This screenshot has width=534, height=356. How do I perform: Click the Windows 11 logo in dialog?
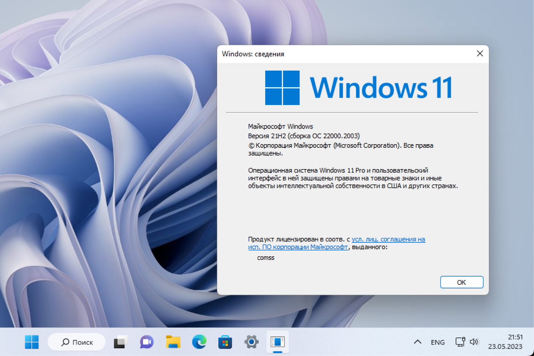[282, 88]
